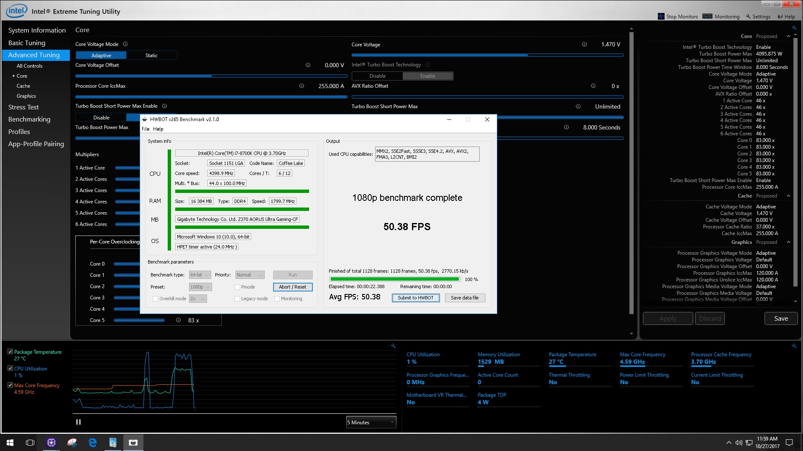The image size is (803, 451).
Task: Click info icon beside AVX Ratio Offset value
Action: (593, 86)
